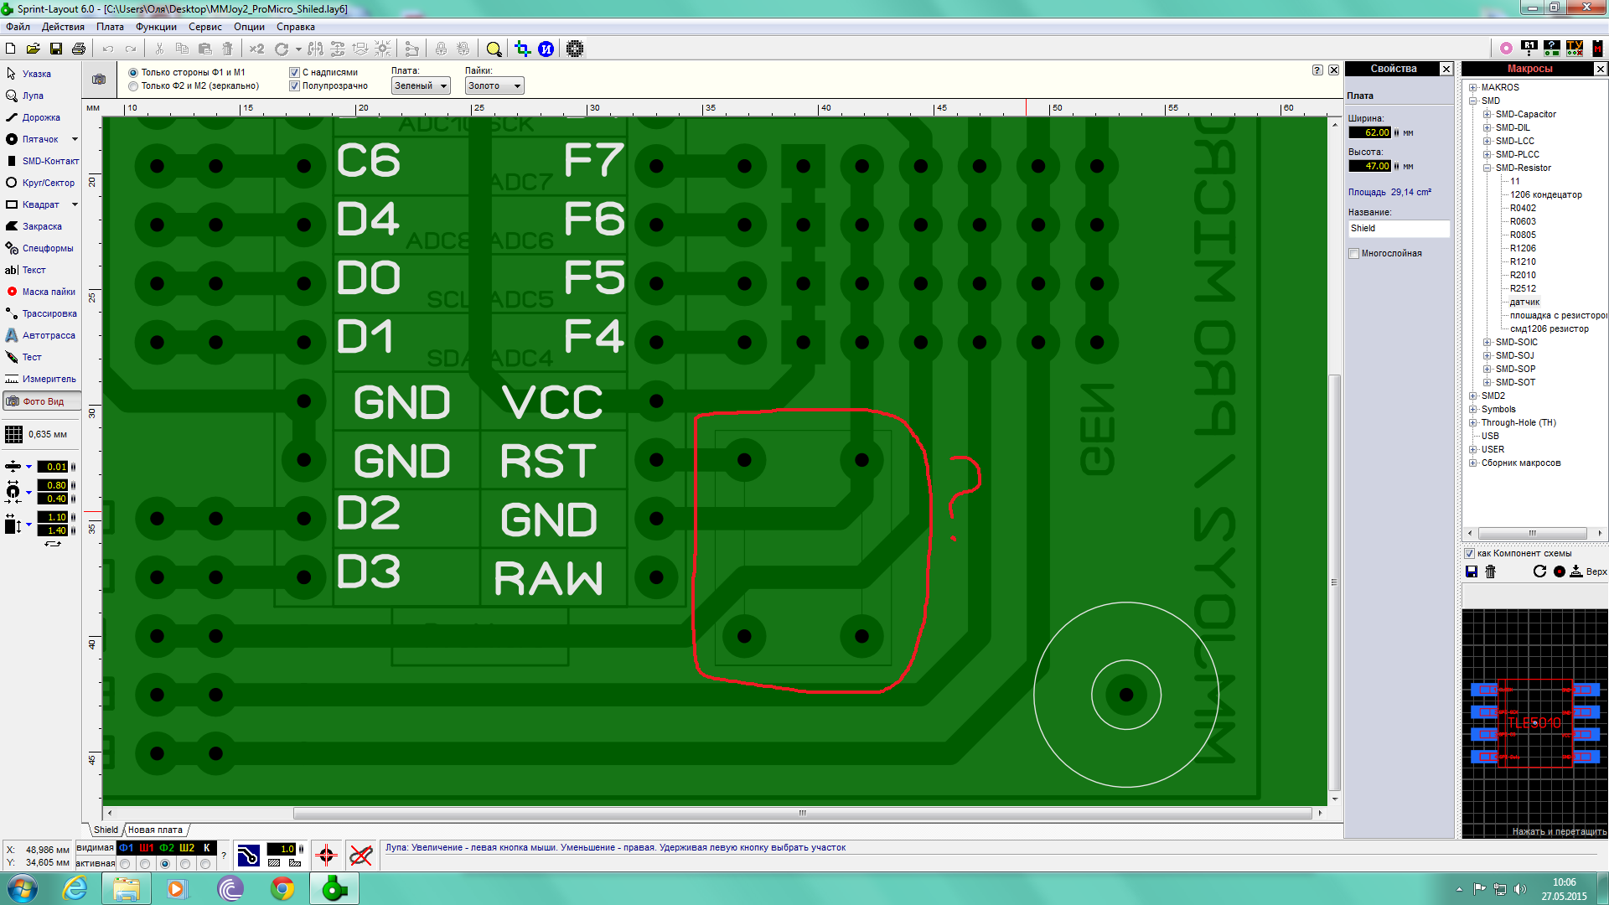The width and height of the screenshot is (1609, 905).
Task: Open the Пайки dropdown 'Золото'
Action: (494, 85)
